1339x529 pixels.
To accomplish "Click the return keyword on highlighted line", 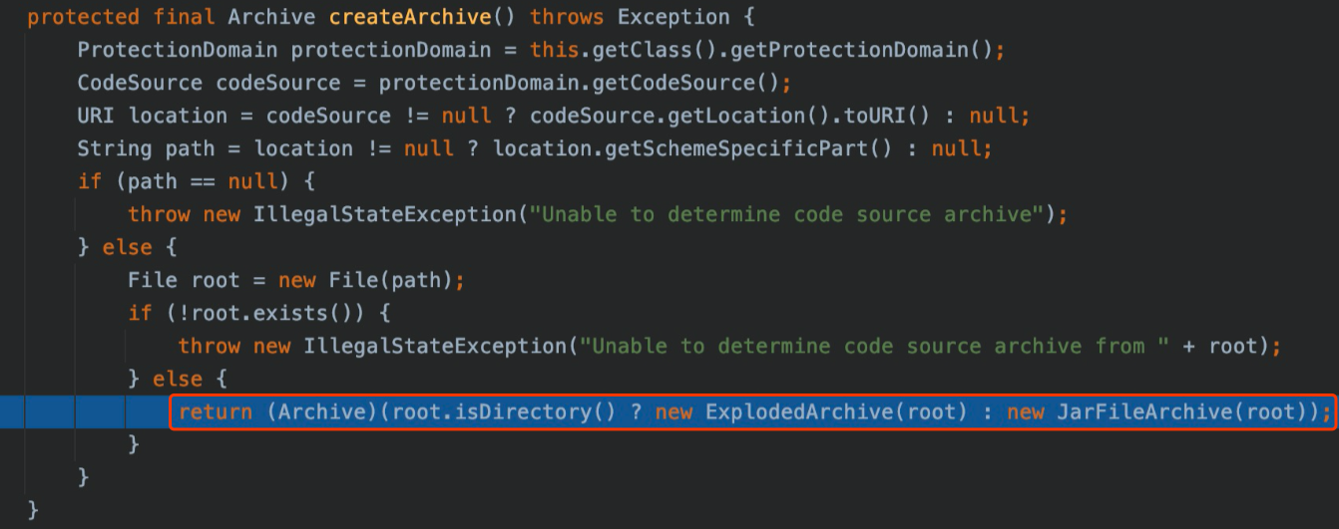I will point(216,411).
